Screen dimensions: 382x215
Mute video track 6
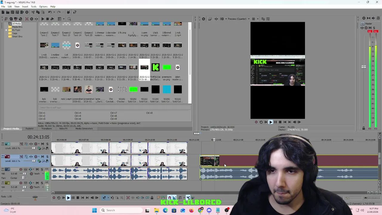(x=43, y=156)
